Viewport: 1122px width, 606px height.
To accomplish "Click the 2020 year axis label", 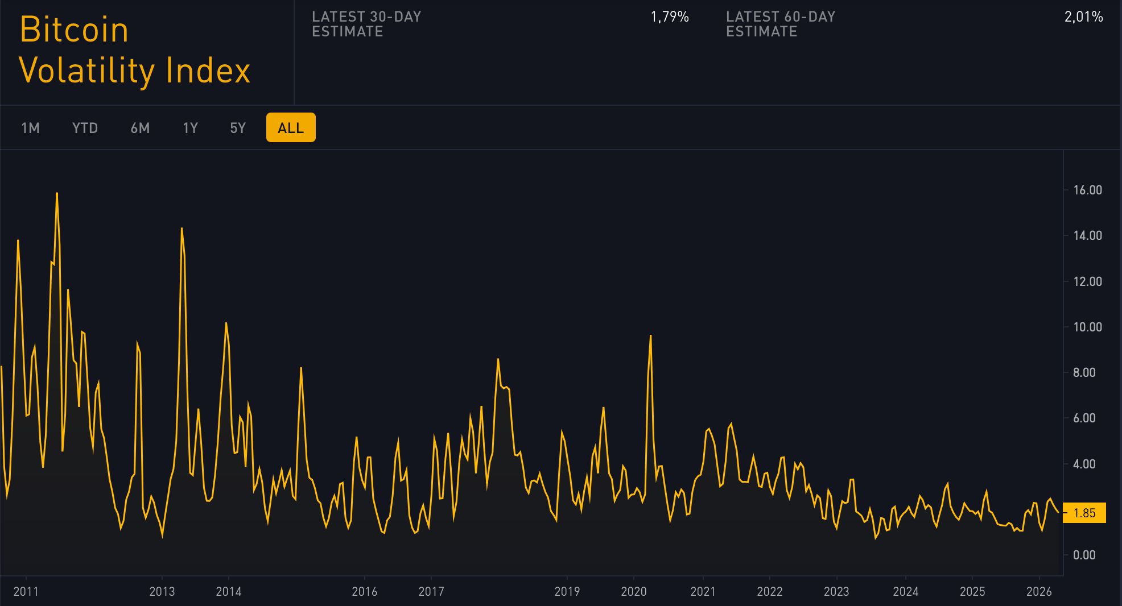I will [x=633, y=592].
